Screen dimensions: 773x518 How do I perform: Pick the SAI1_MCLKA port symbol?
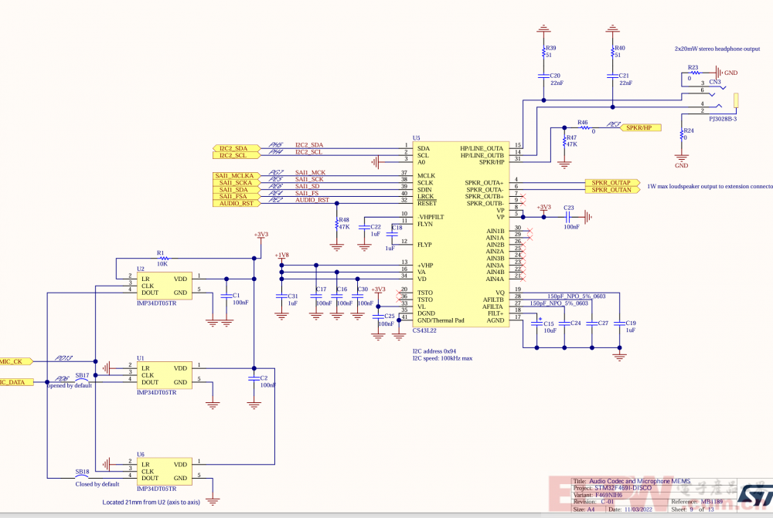(237, 176)
